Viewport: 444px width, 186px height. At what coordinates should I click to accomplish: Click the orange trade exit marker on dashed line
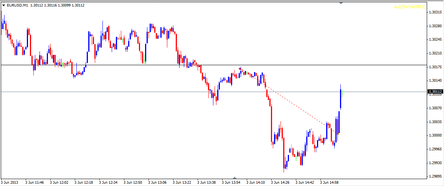(338, 133)
